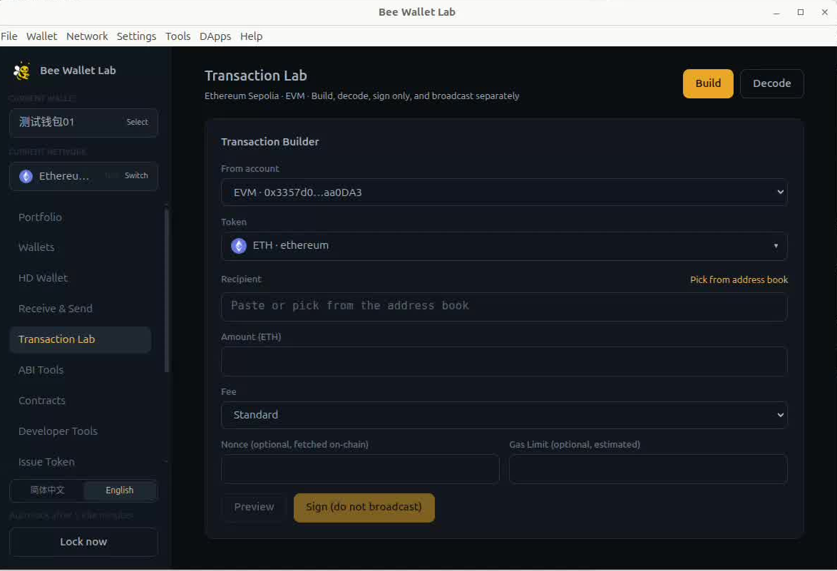Viewport: 837px width, 571px height.
Task: Click Select beside the current wallet name
Action: click(137, 122)
